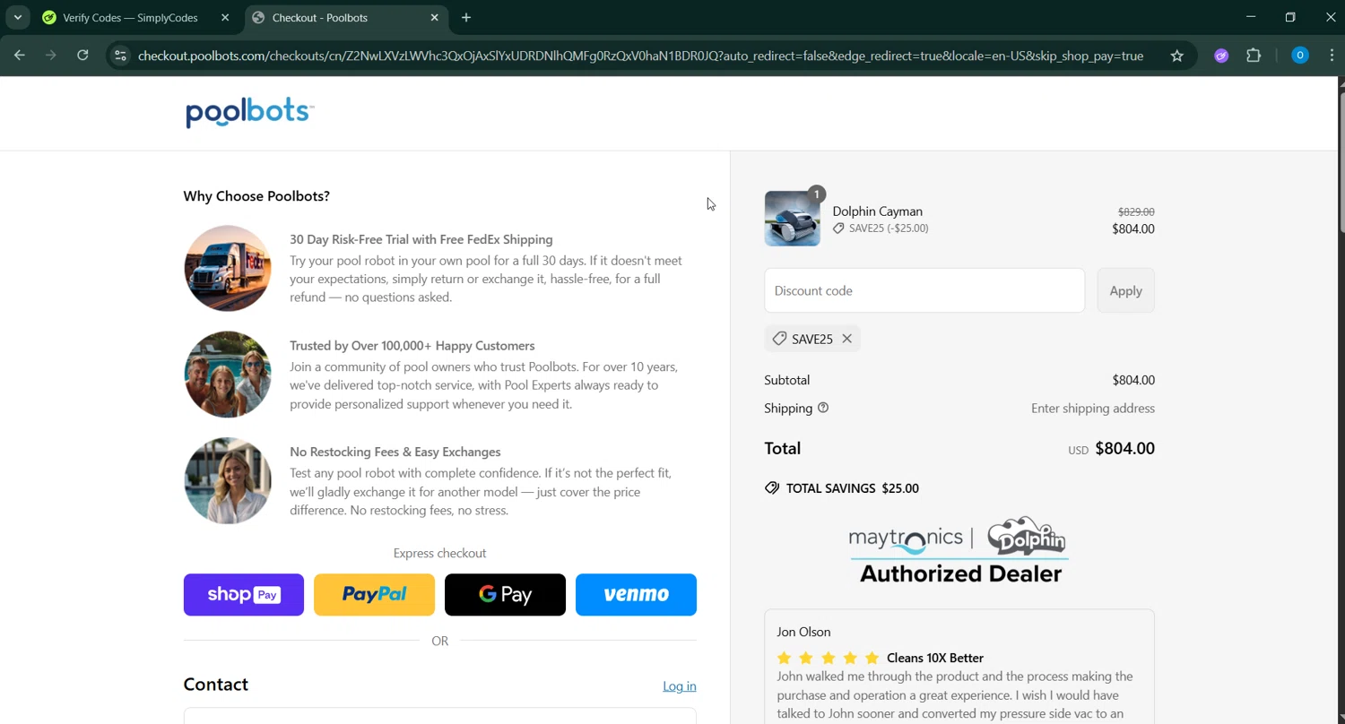This screenshot has height=724, width=1345.
Task: Click the Dolphin Cayman product name
Action: tap(877, 211)
